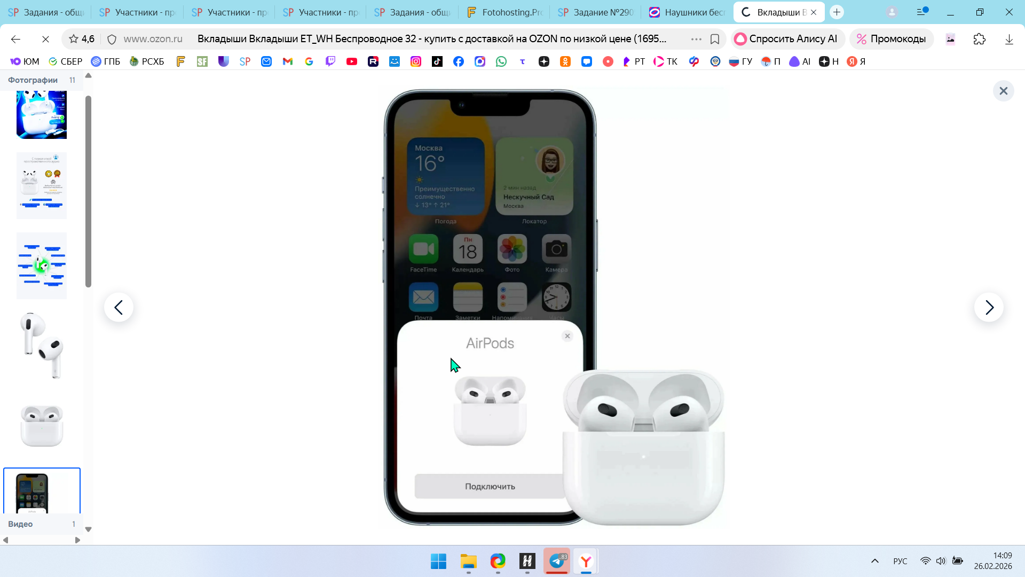Toggle the РУС keyboard language indicator

pyautogui.click(x=900, y=561)
